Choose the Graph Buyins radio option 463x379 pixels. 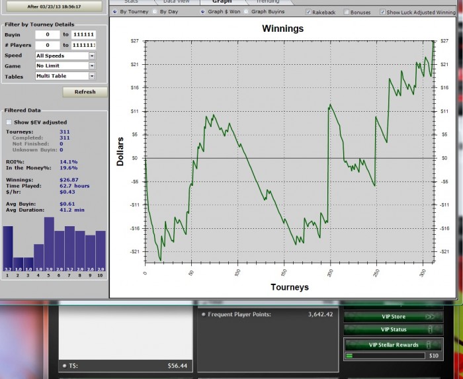tap(246, 12)
